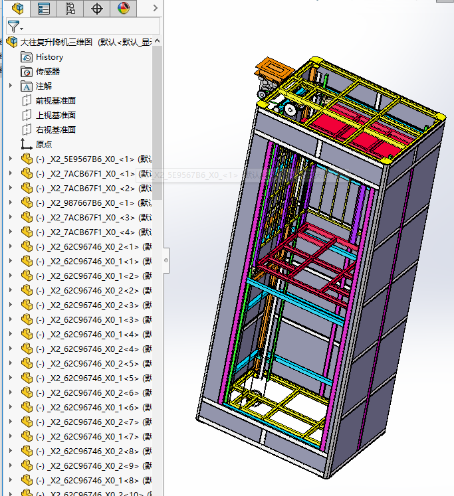
Task: Click part icon of _X2_987667B6_X0_<1>
Action: click(x=27, y=203)
